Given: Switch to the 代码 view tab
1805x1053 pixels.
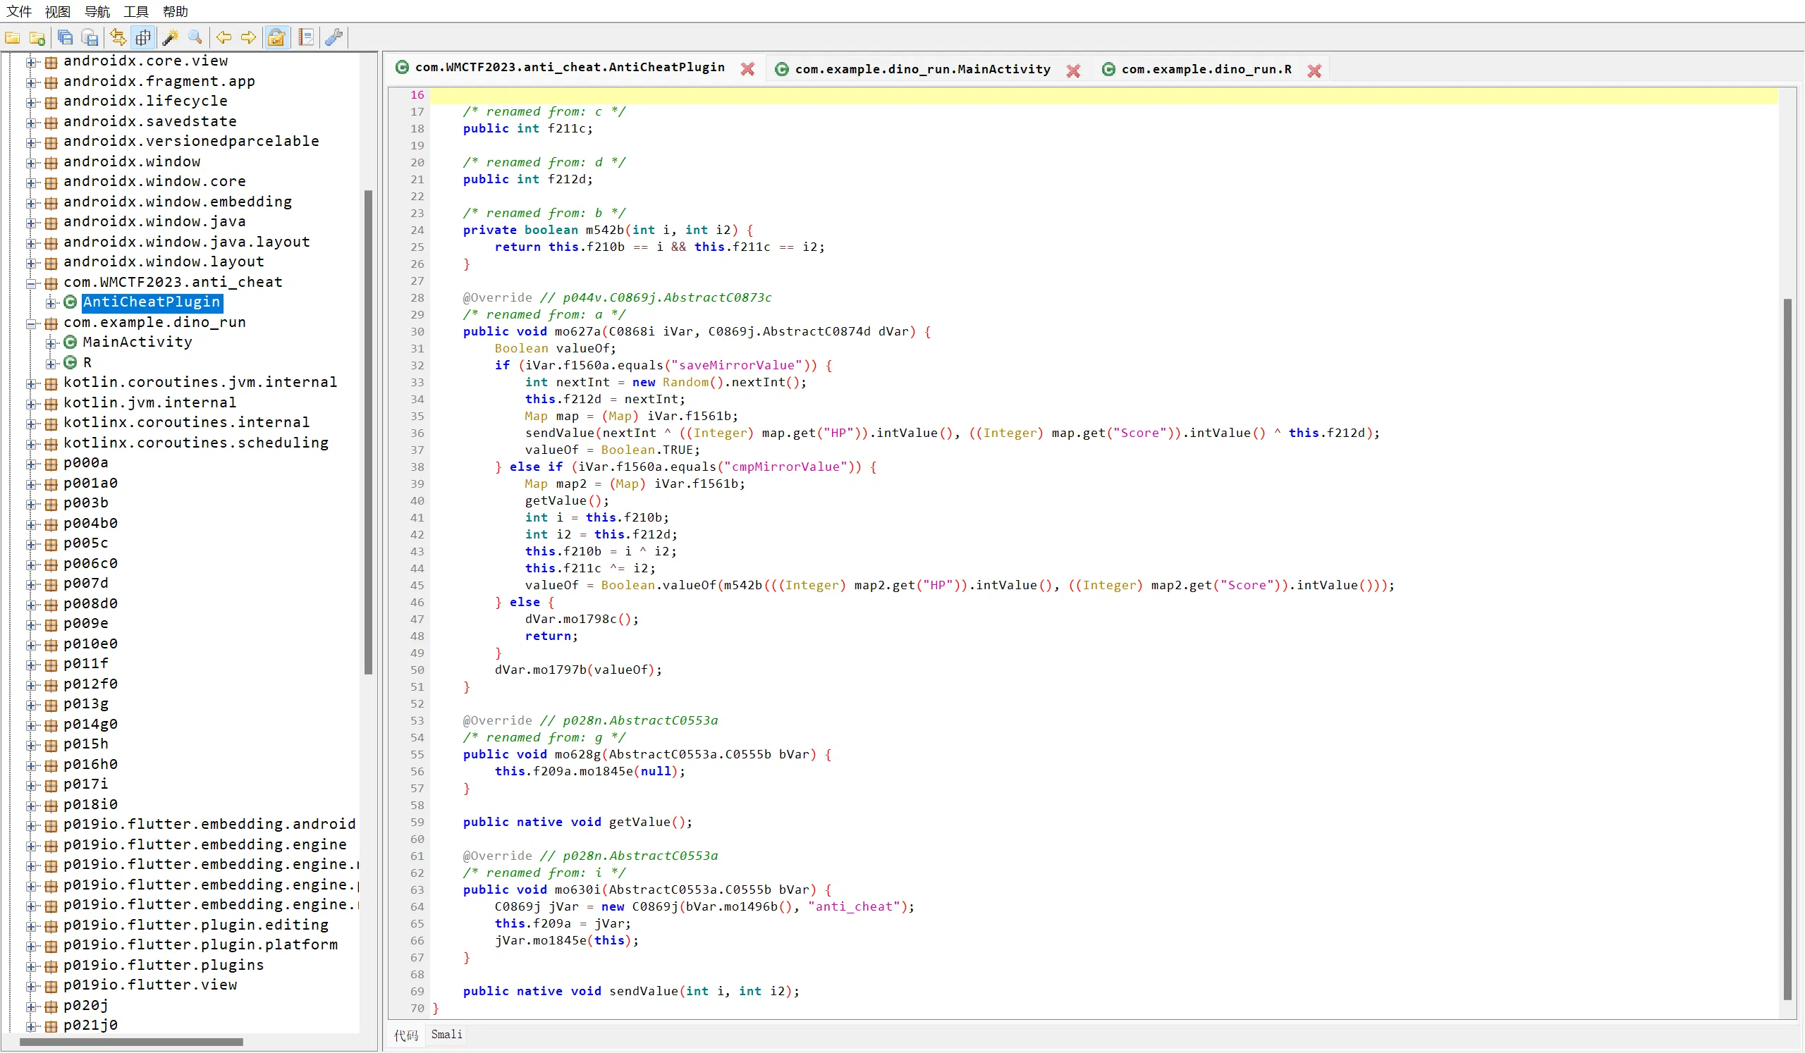Looking at the screenshot, I should tap(405, 1035).
